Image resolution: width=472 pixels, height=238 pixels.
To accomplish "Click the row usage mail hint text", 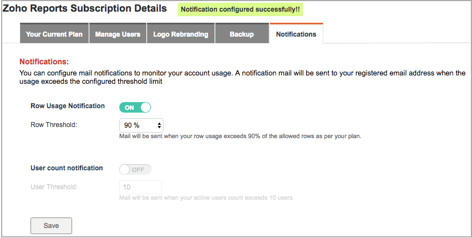I will pyautogui.click(x=240, y=136).
